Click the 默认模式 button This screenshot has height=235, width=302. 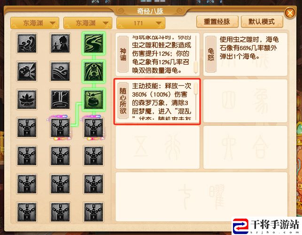(262, 22)
